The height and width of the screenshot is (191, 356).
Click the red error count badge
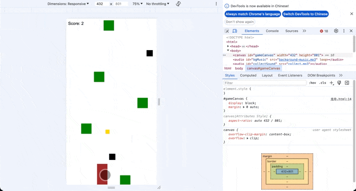coord(324,31)
